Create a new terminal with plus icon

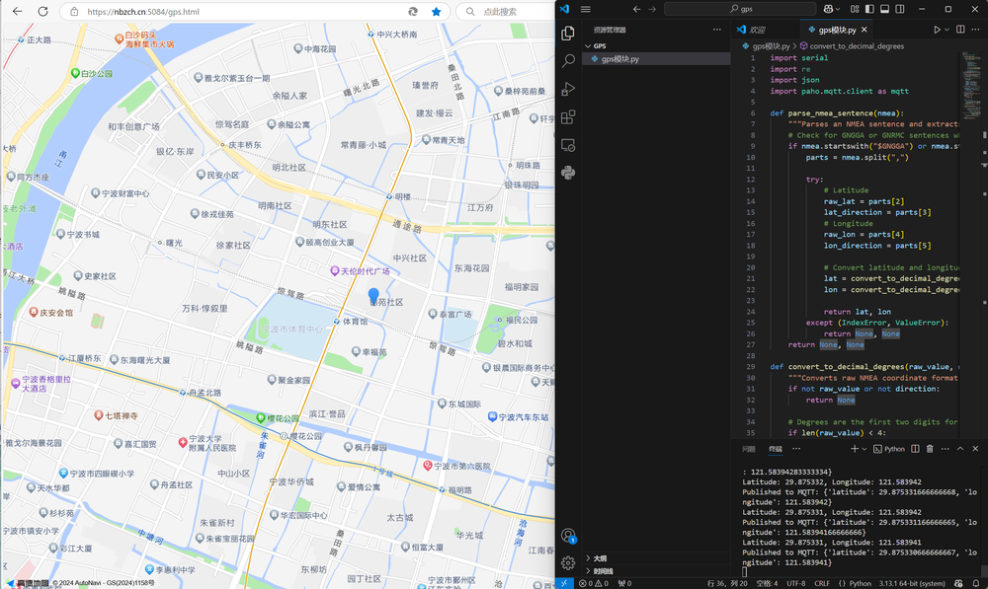pyautogui.click(x=855, y=449)
